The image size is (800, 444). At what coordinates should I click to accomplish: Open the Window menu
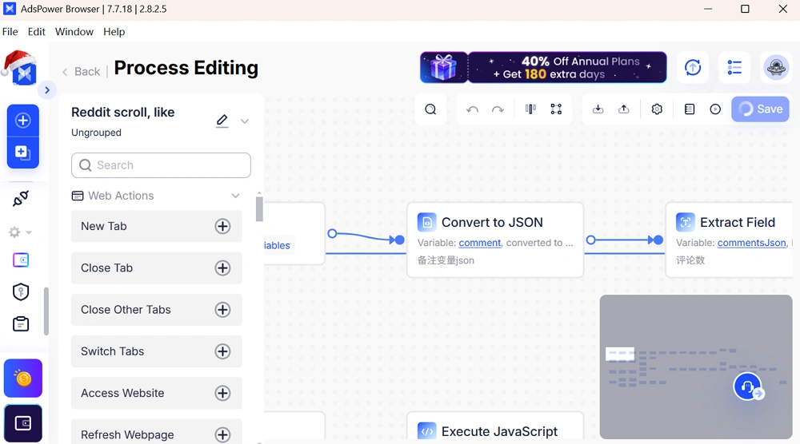tap(74, 32)
